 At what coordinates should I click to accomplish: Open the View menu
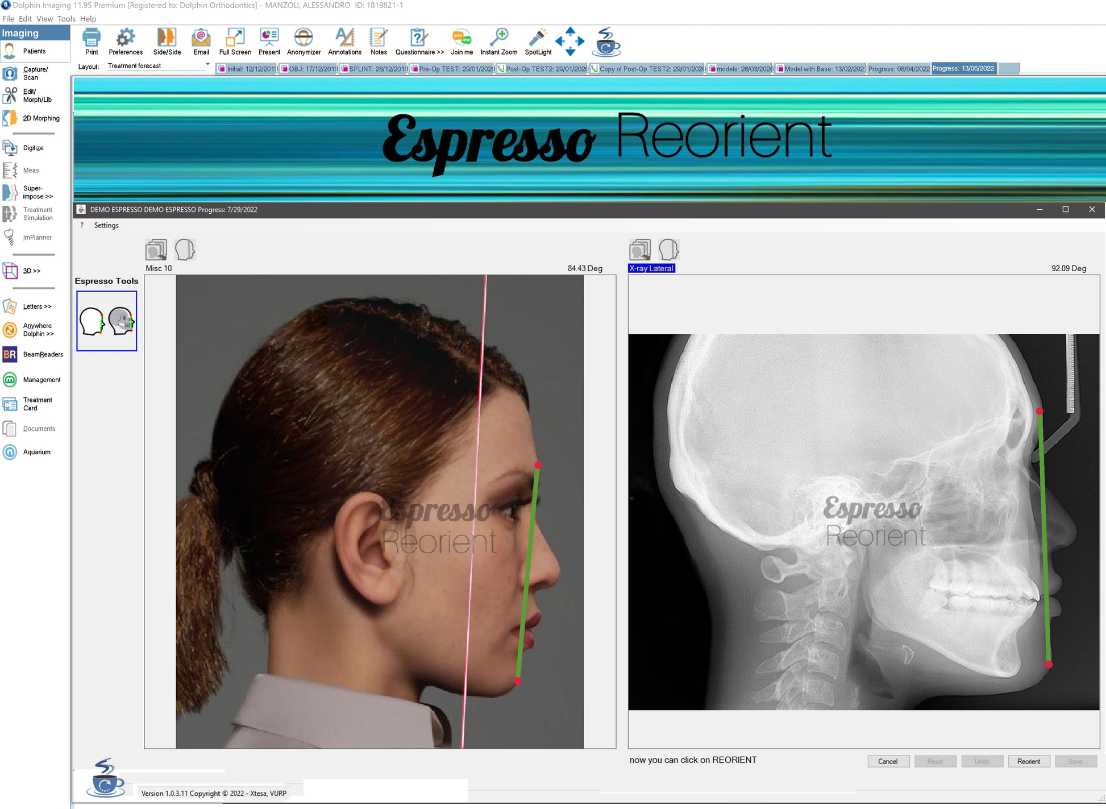44,19
